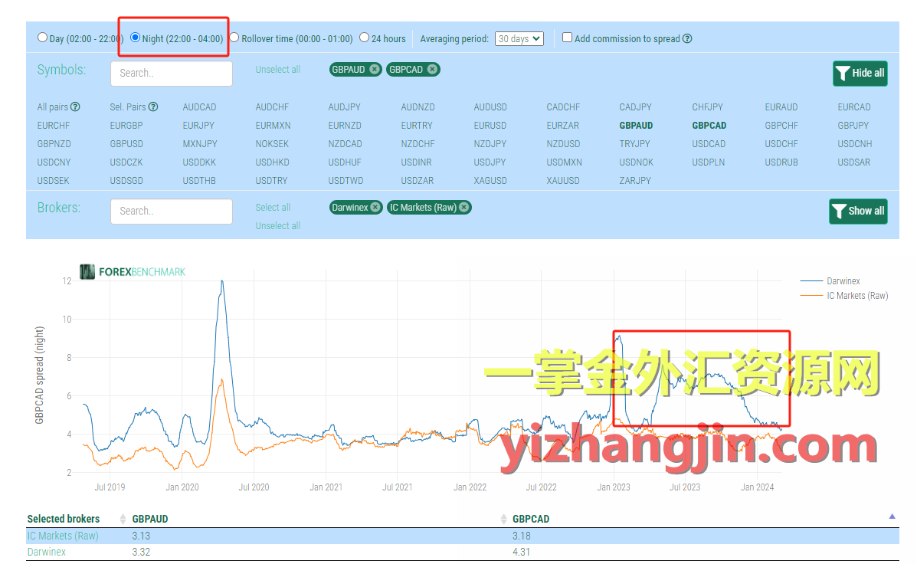Select the GBPUSD pair
Screen dimensions: 917x564
click(x=126, y=144)
